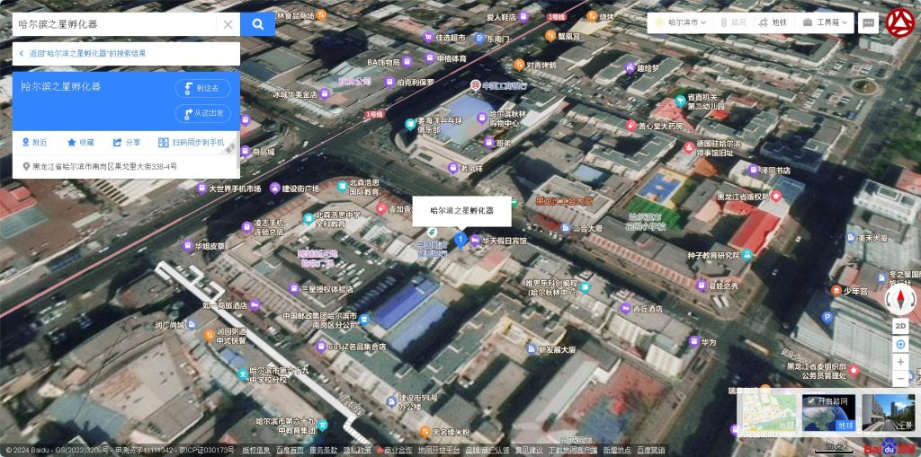Open the 全景 panorama thumbnail

click(888, 413)
